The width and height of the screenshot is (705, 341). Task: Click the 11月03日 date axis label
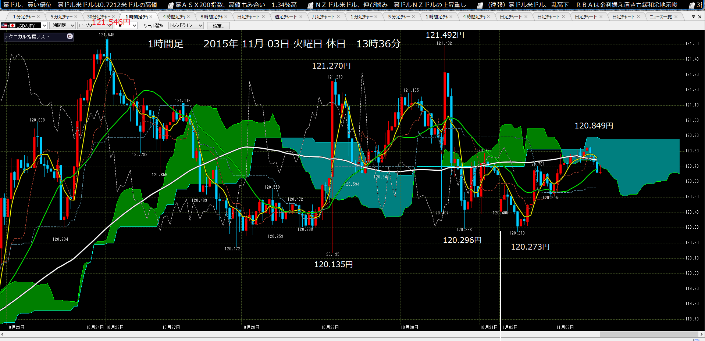click(565, 327)
